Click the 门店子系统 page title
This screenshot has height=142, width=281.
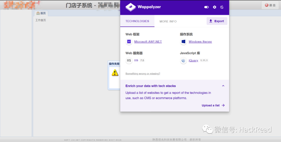tap(79, 5)
